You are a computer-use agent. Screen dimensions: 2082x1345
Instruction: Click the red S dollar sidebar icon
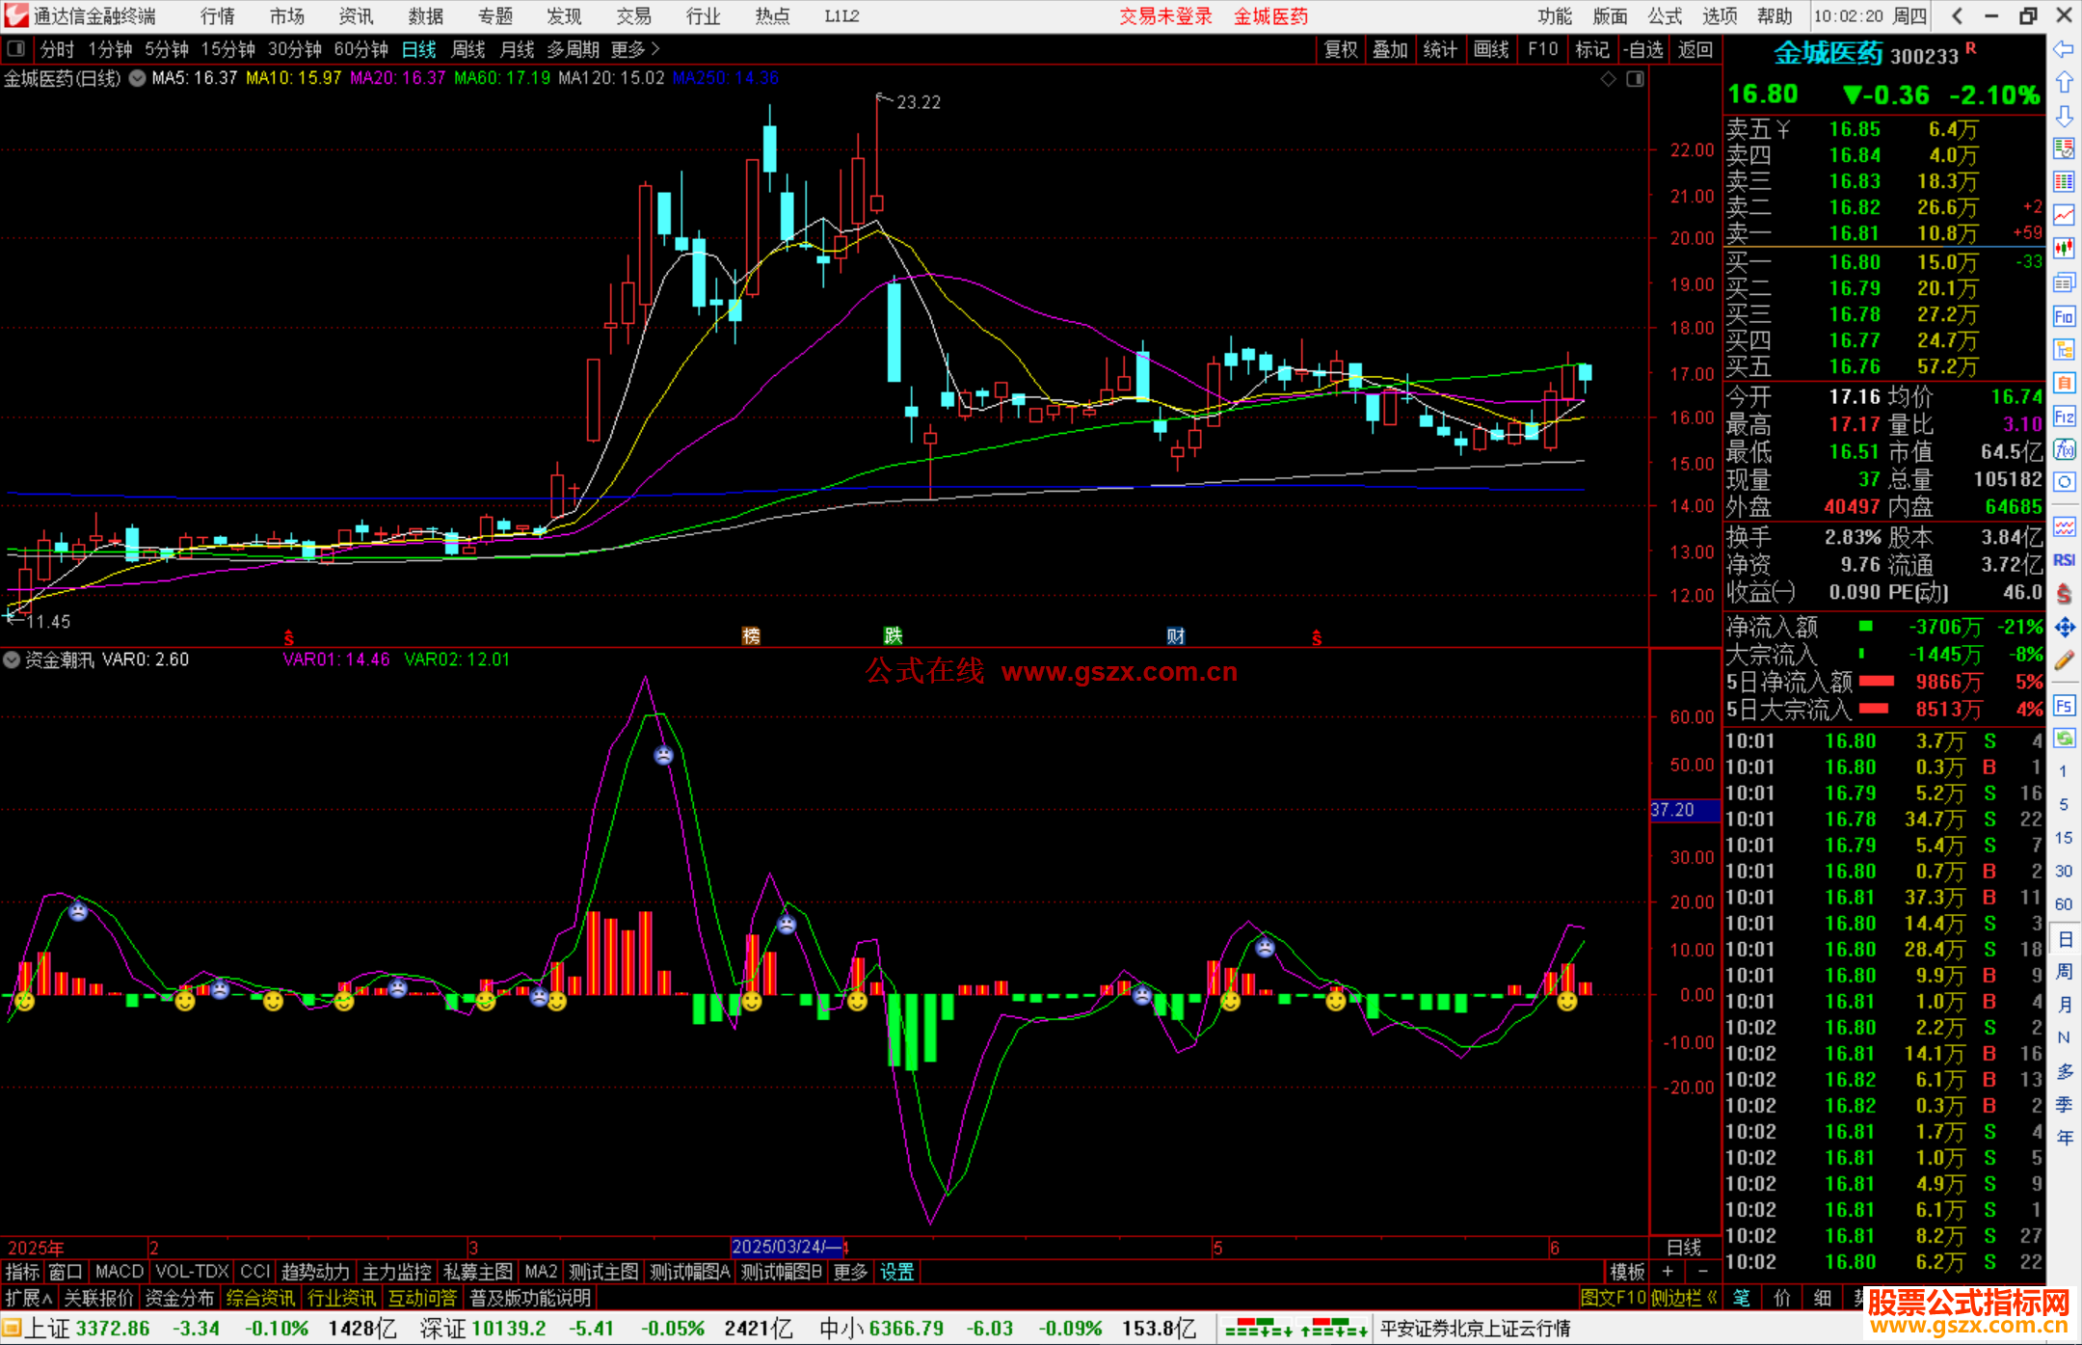pos(2064,594)
